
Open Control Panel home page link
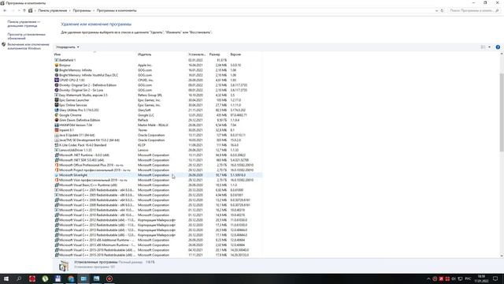24,24
